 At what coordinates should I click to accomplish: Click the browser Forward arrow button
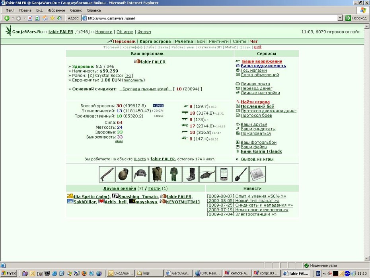(19, 18)
